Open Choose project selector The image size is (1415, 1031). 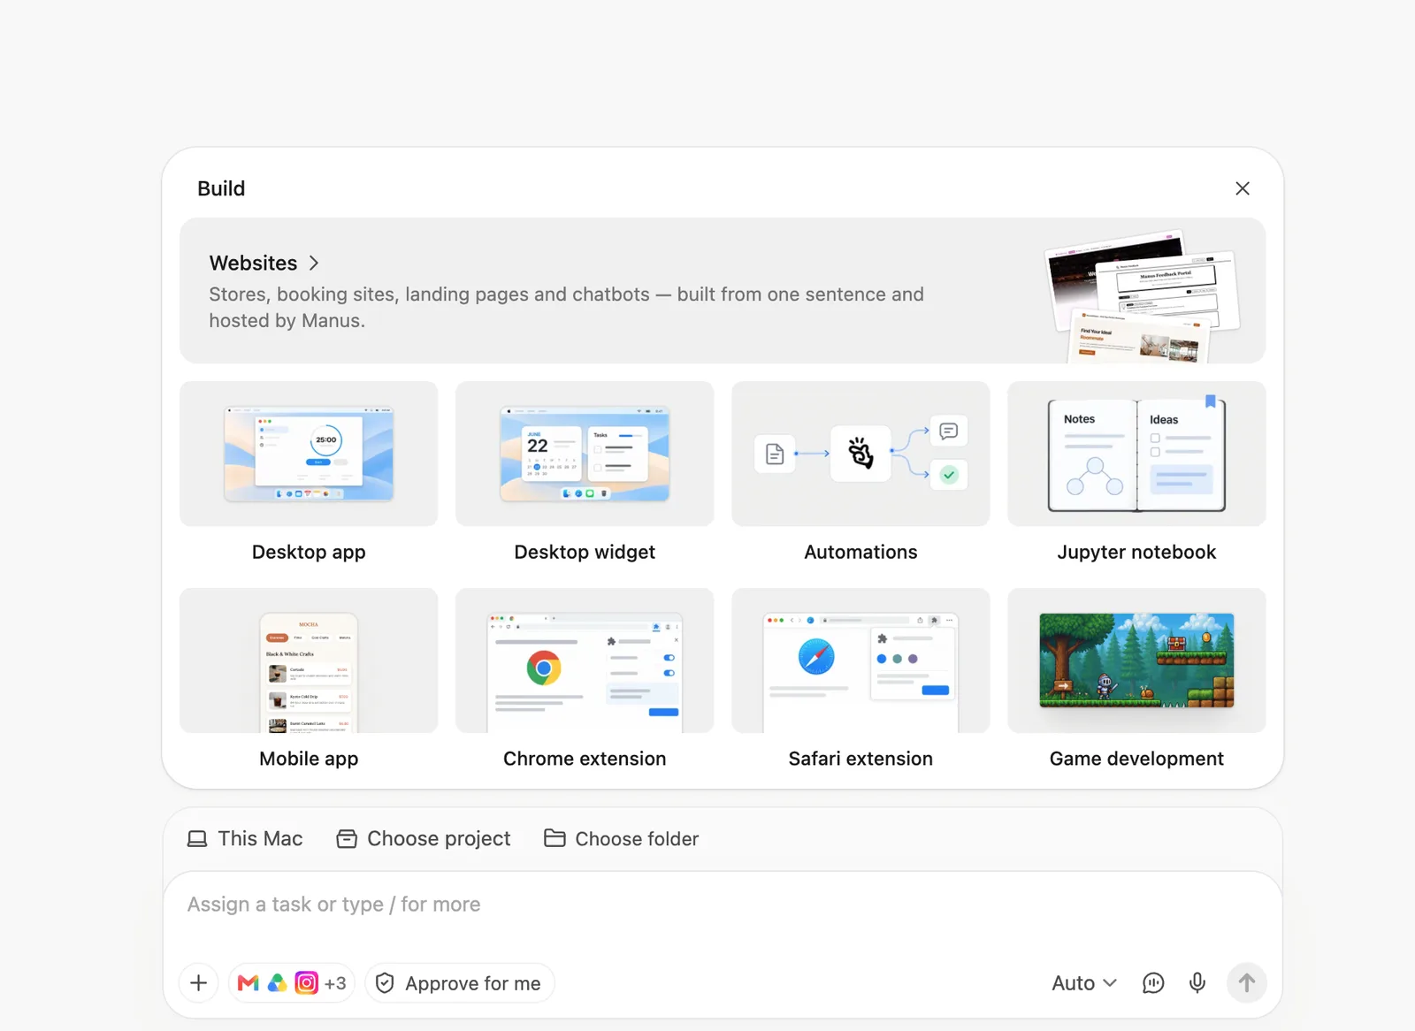(424, 838)
